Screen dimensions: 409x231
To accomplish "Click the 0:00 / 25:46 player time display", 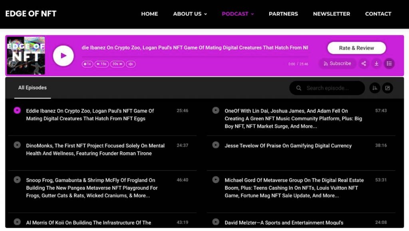I will 298,64.
